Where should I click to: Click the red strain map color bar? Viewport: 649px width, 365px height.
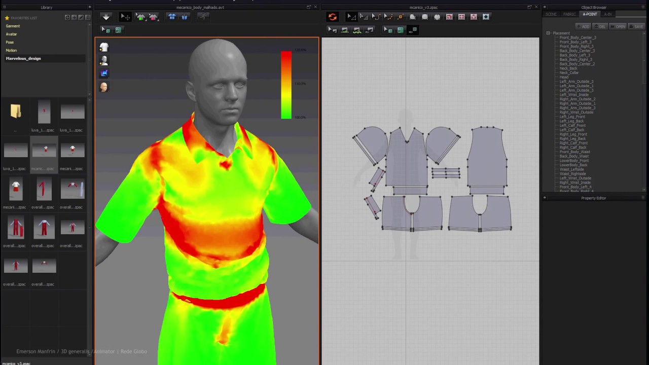point(286,85)
